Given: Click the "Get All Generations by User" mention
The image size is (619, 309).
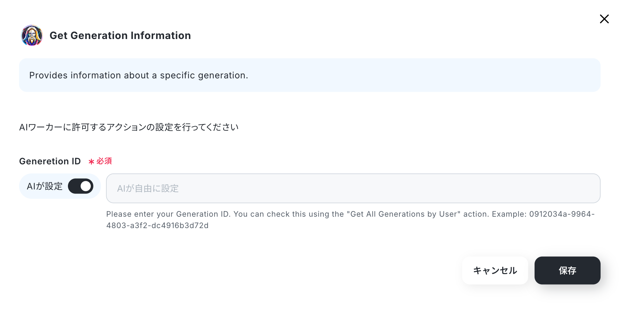Looking at the screenshot, I should pos(403,214).
